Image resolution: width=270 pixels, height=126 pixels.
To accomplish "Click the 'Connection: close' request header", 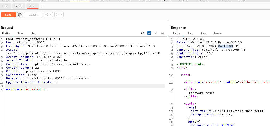I will pos(21,75).
